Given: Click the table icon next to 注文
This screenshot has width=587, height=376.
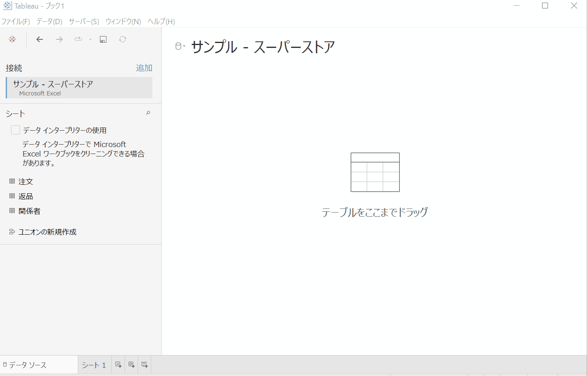Looking at the screenshot, I should (12, 181).
